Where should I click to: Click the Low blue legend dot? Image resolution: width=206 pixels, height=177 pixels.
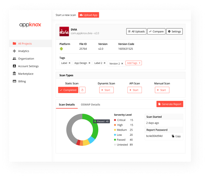coord(115,135)
